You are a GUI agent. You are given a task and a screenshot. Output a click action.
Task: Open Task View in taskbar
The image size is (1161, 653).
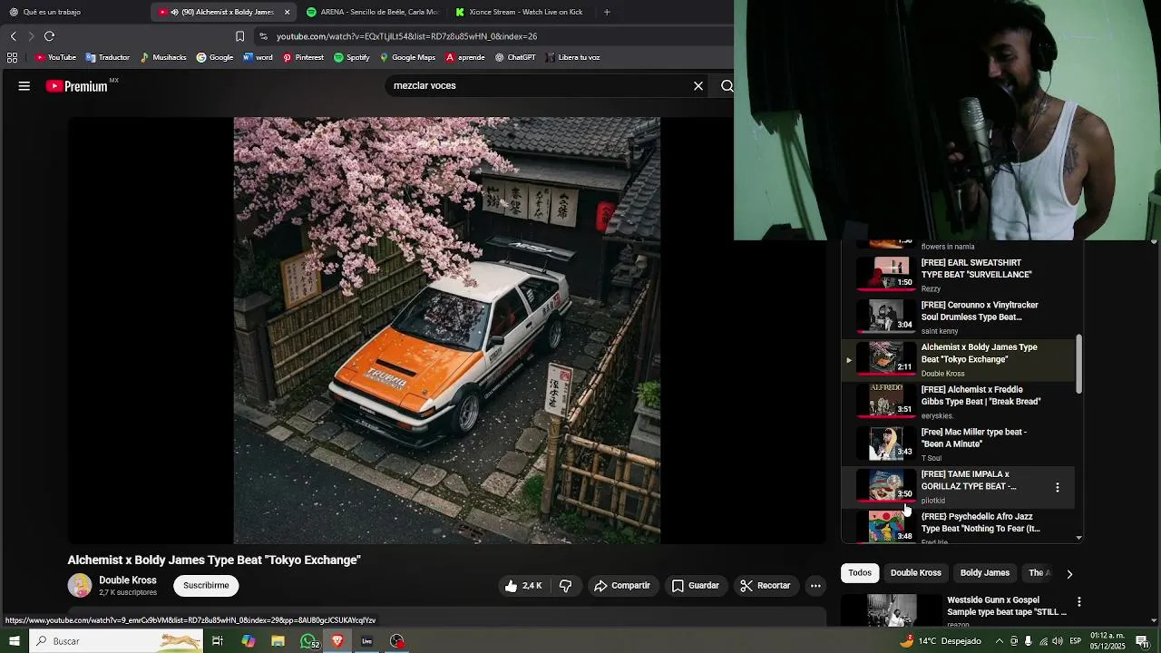tap(218, 641)
